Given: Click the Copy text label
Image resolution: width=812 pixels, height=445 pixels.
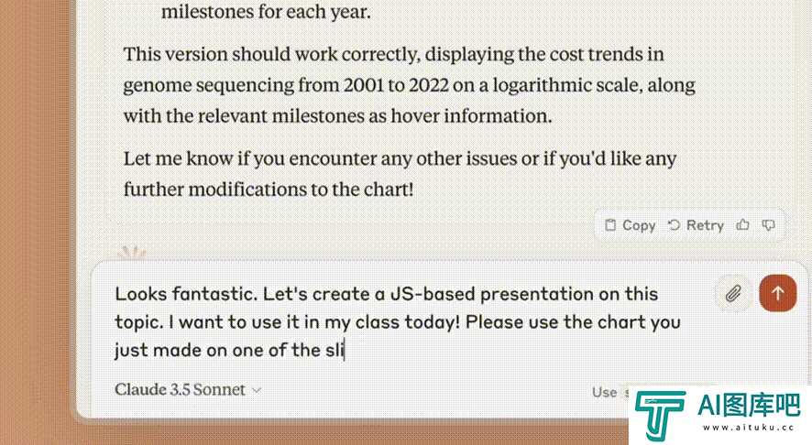Looking at the screenshot, I should (639, 225).
